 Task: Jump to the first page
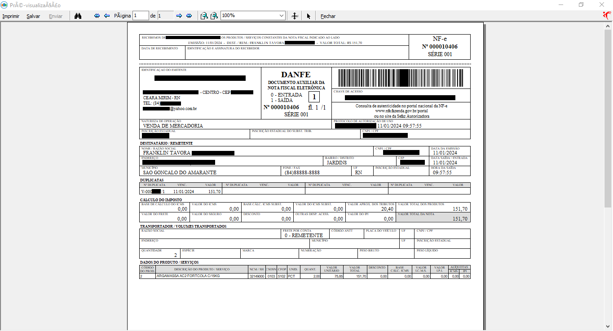click(x=97, y=16)
